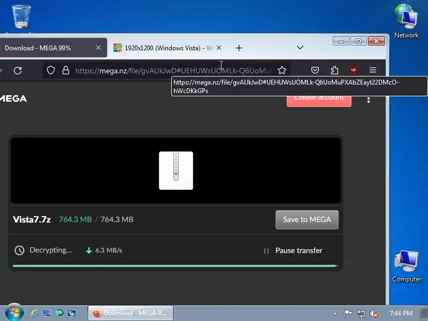Bookmark this page with the star icon

pos(282,71)
